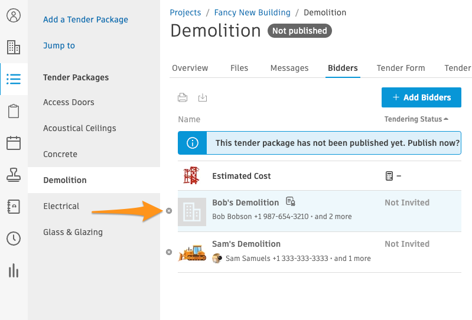Remove Sam's Demolition bidder with x icon
472x320 pixels.
coord(169,252)
